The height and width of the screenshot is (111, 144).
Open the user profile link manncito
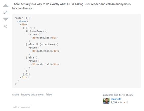116,99
